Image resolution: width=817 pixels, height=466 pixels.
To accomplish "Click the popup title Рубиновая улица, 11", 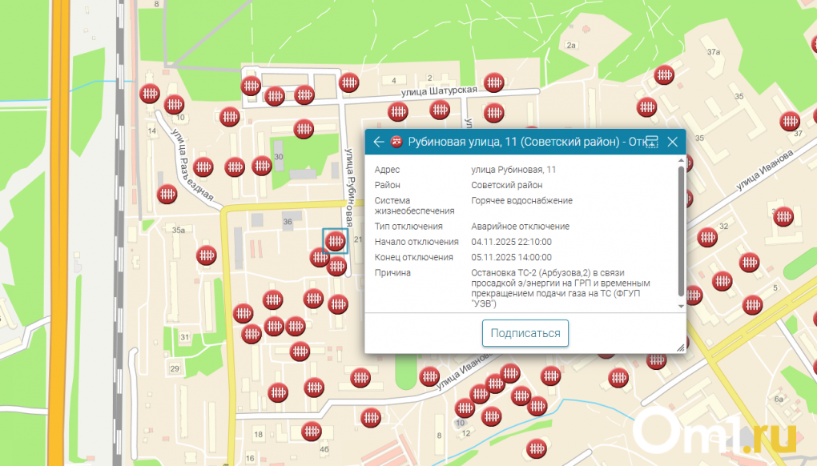I will [x=513, y=143].
